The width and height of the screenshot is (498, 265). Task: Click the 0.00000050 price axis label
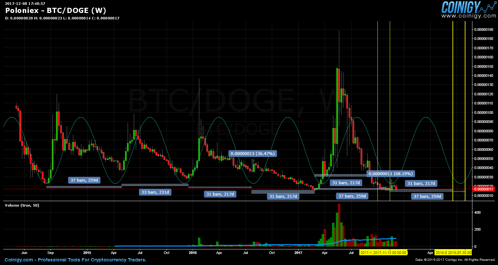(x=483, y=159)
